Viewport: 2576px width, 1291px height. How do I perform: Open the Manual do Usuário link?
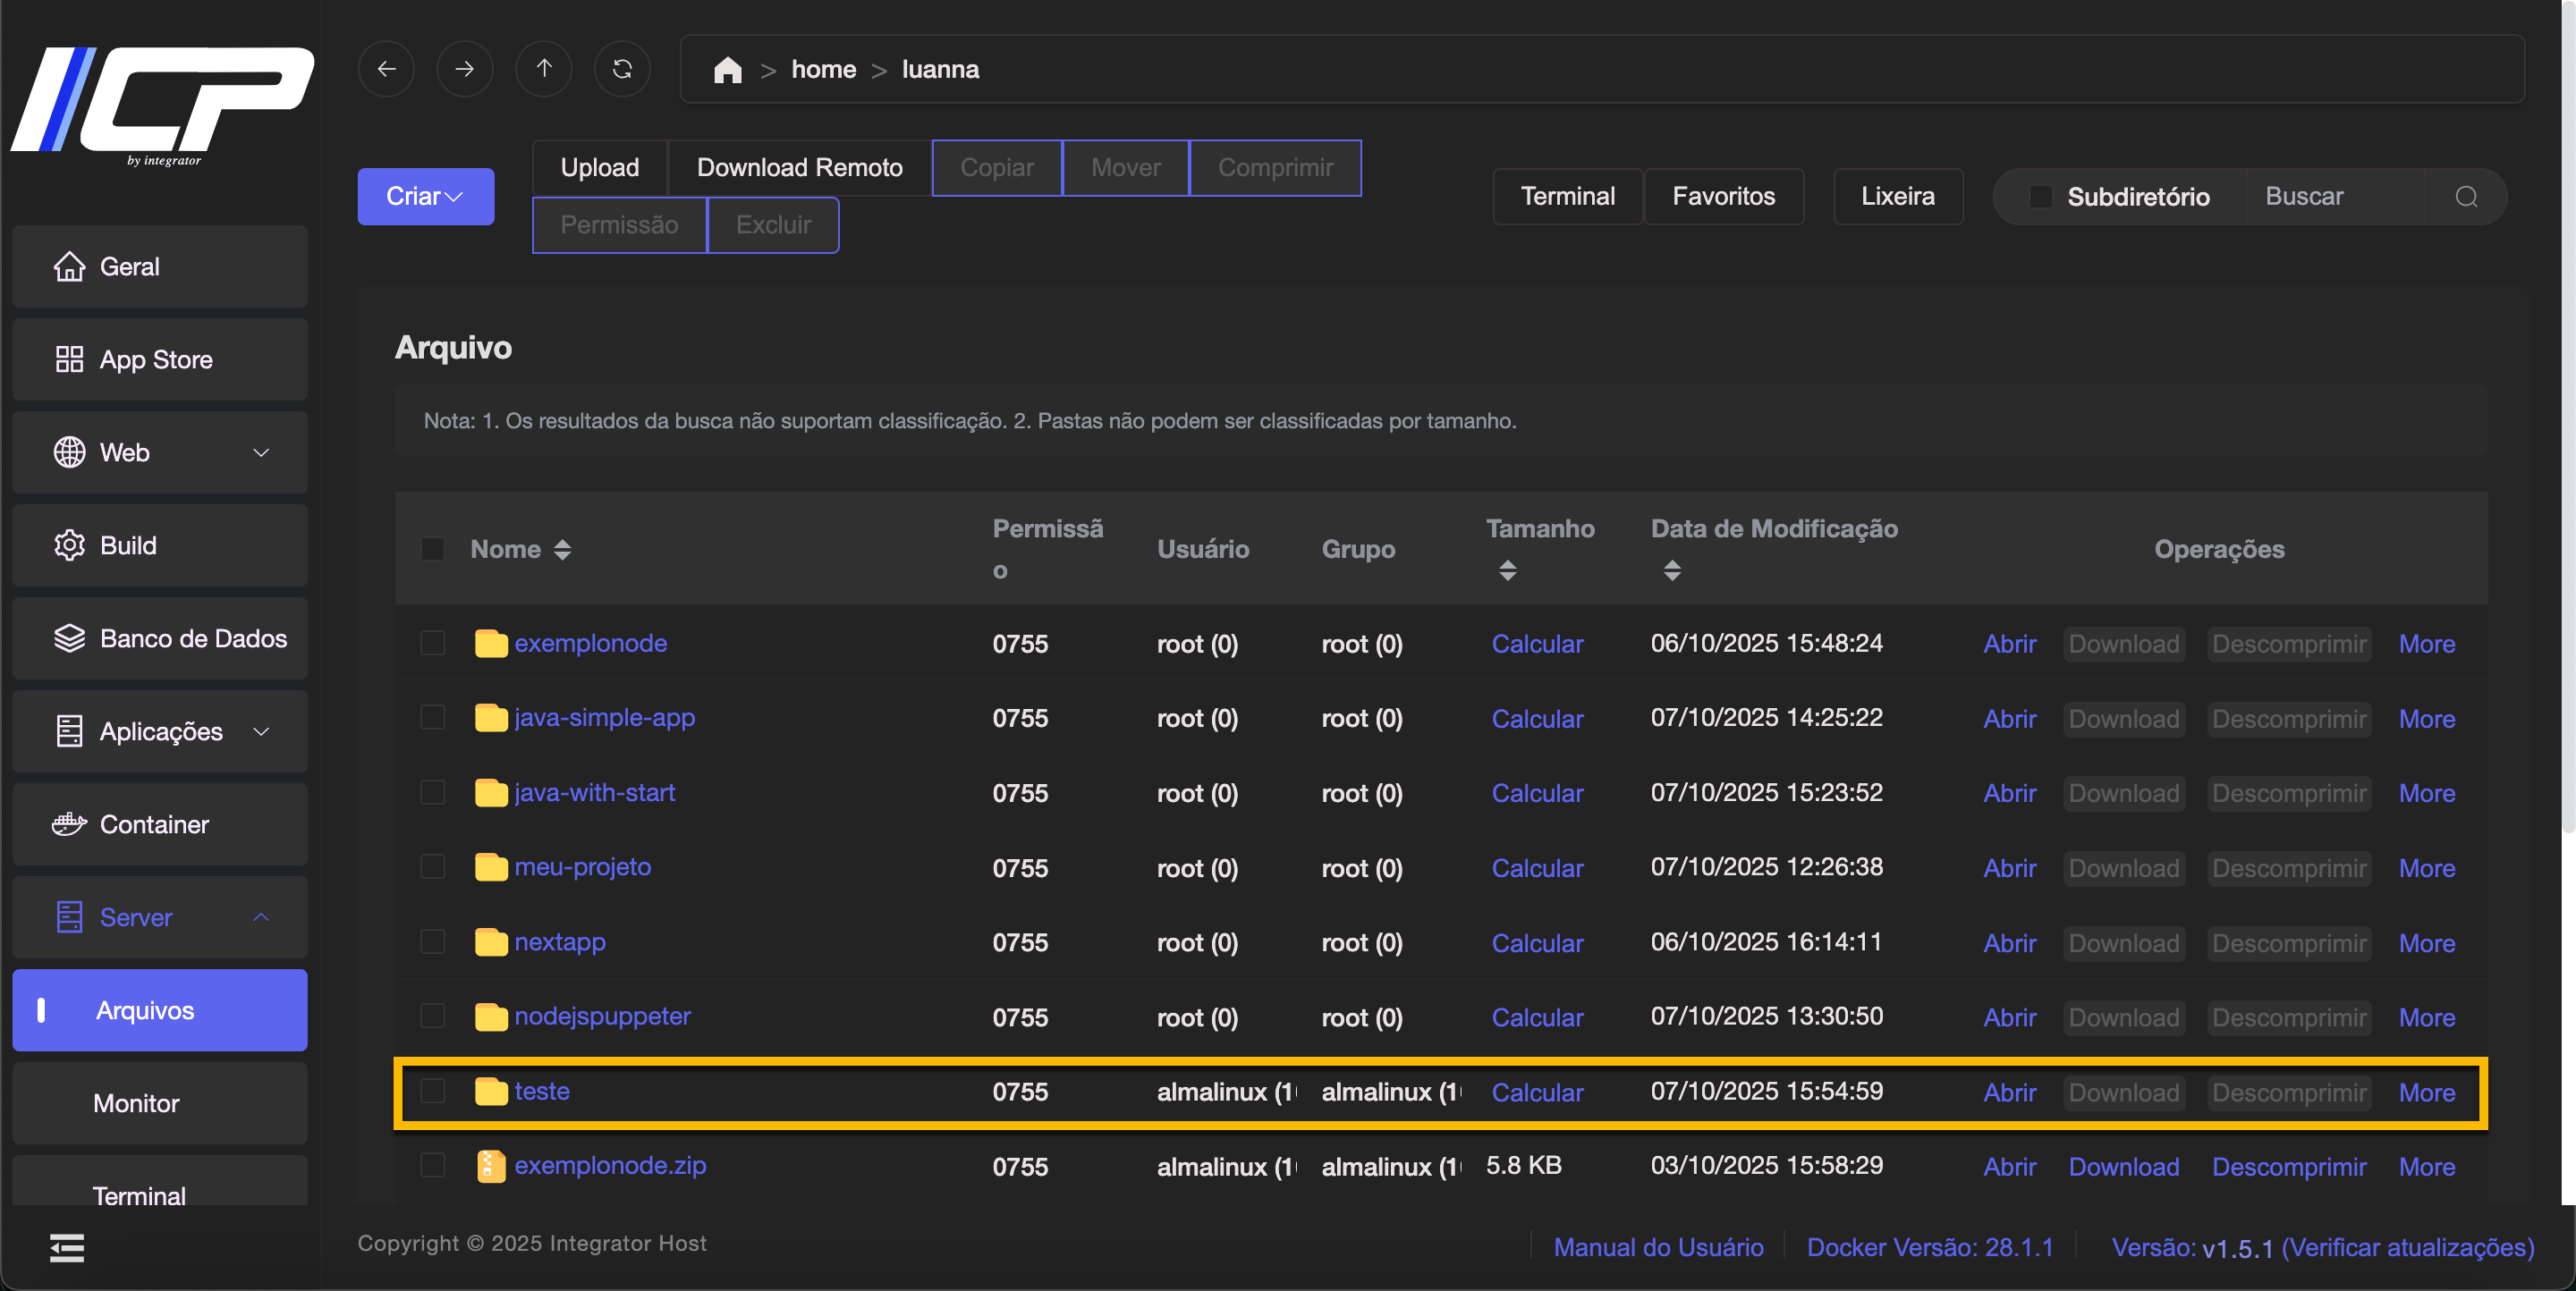(x=1658, y=1247)
